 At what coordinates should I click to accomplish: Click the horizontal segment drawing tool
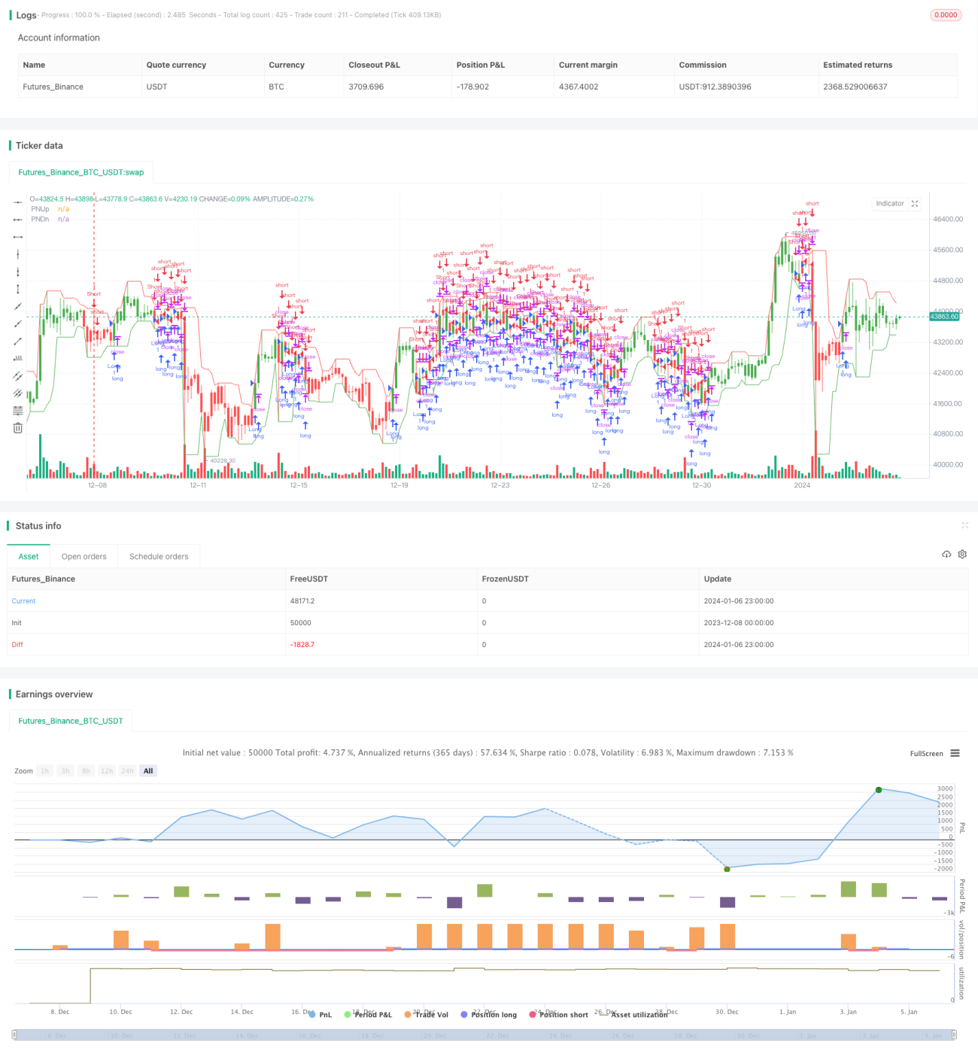(18, 237)
